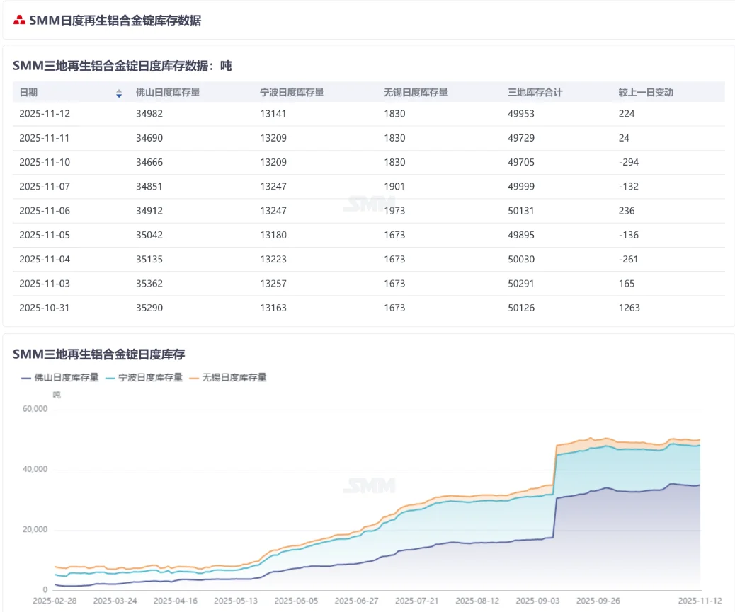
Task: Click chart y-axis label 60,000
Action: coord(35,409)
